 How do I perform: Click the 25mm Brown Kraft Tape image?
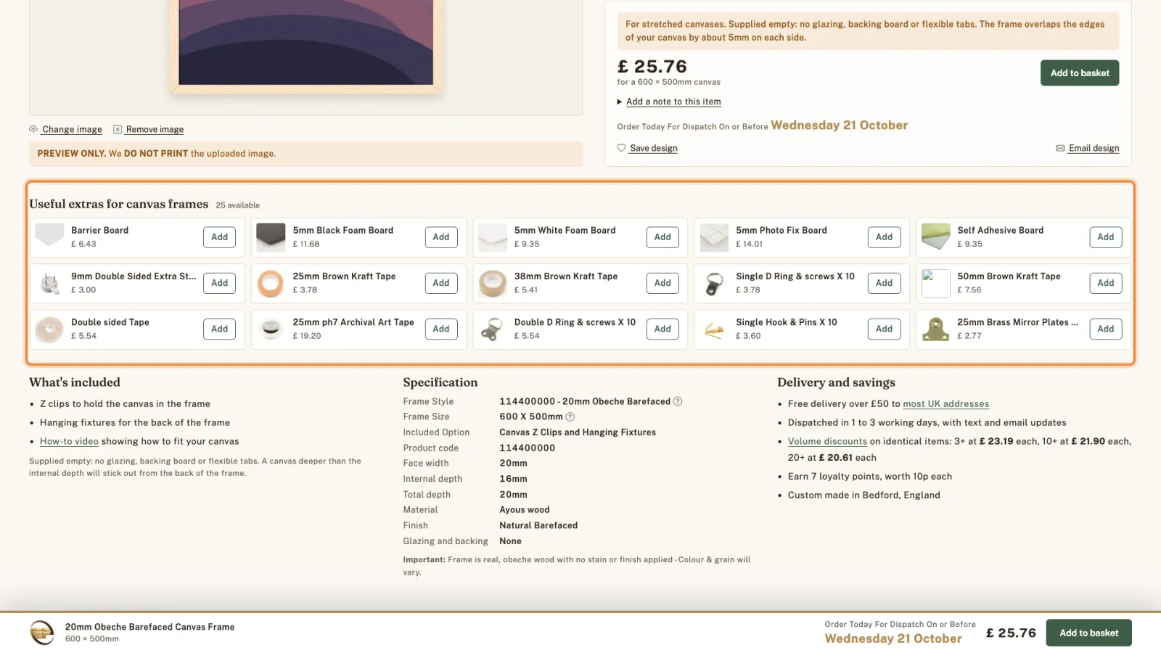point(271,283)
